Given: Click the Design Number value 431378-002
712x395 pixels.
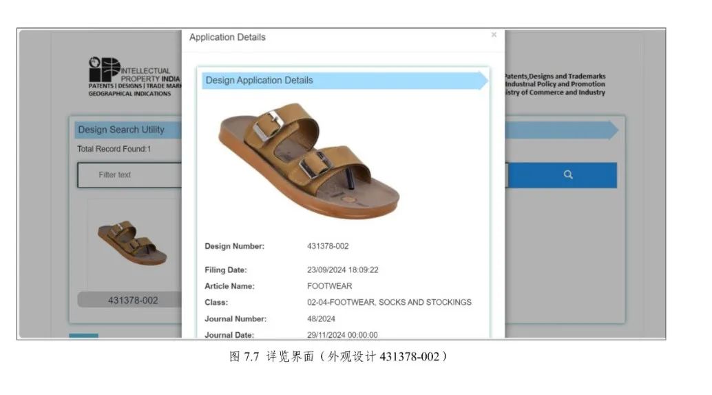Looking at the screenshot, I should point(328,246).
